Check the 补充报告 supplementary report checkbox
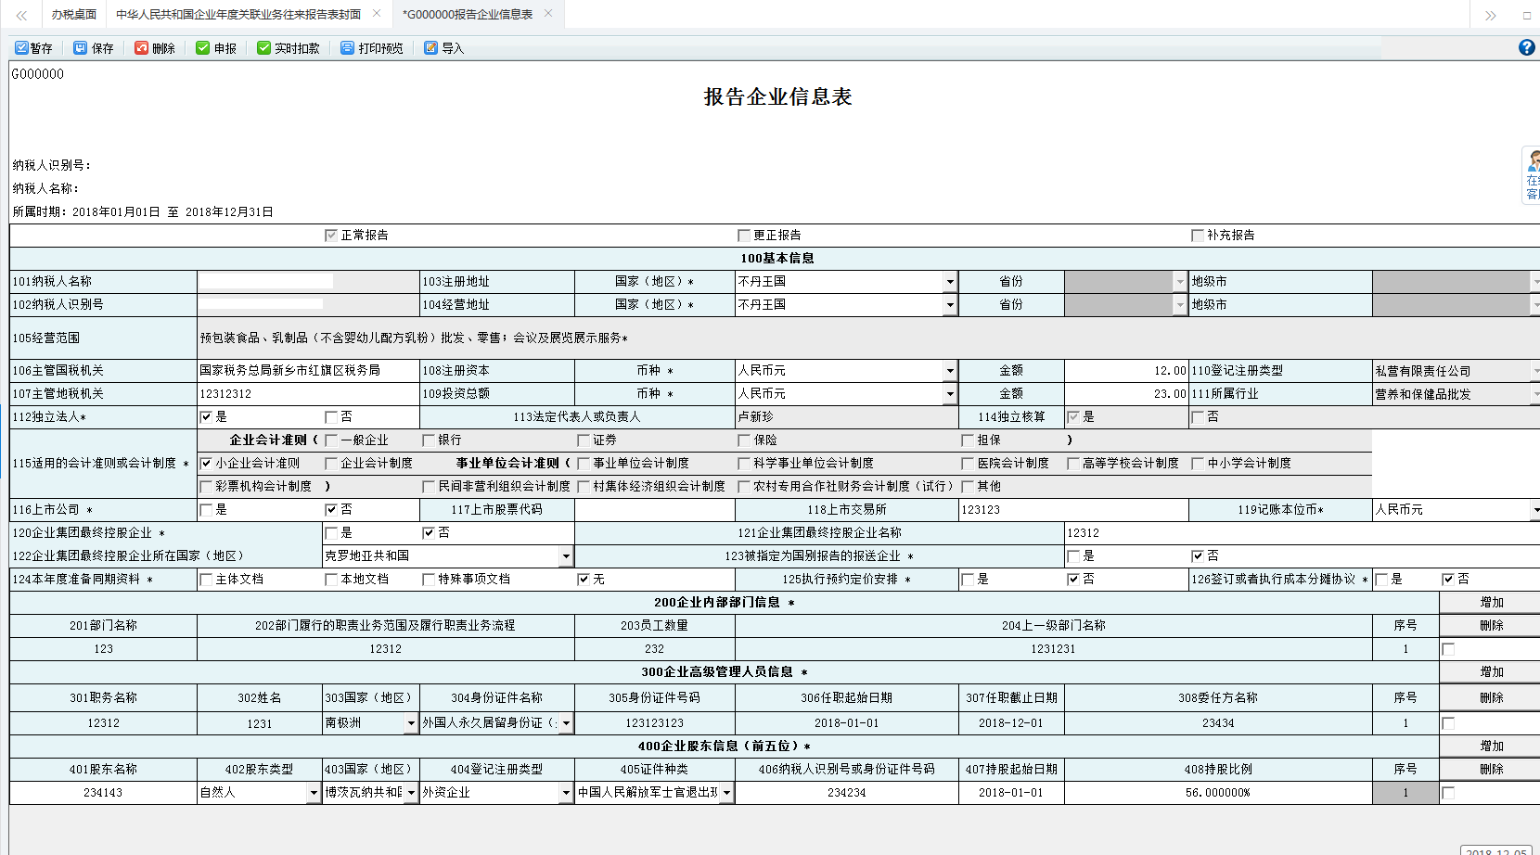1540x855 pixels. click(x=1197, y=235)
